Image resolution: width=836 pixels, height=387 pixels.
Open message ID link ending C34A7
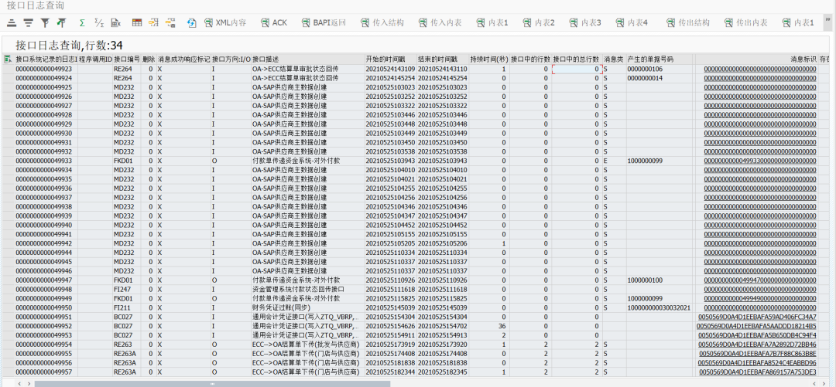(756, 317)
